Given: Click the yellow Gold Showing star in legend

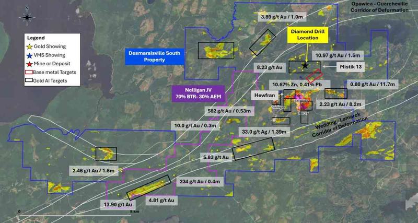Looking at the screenshot, I should [x=30, y=46].
